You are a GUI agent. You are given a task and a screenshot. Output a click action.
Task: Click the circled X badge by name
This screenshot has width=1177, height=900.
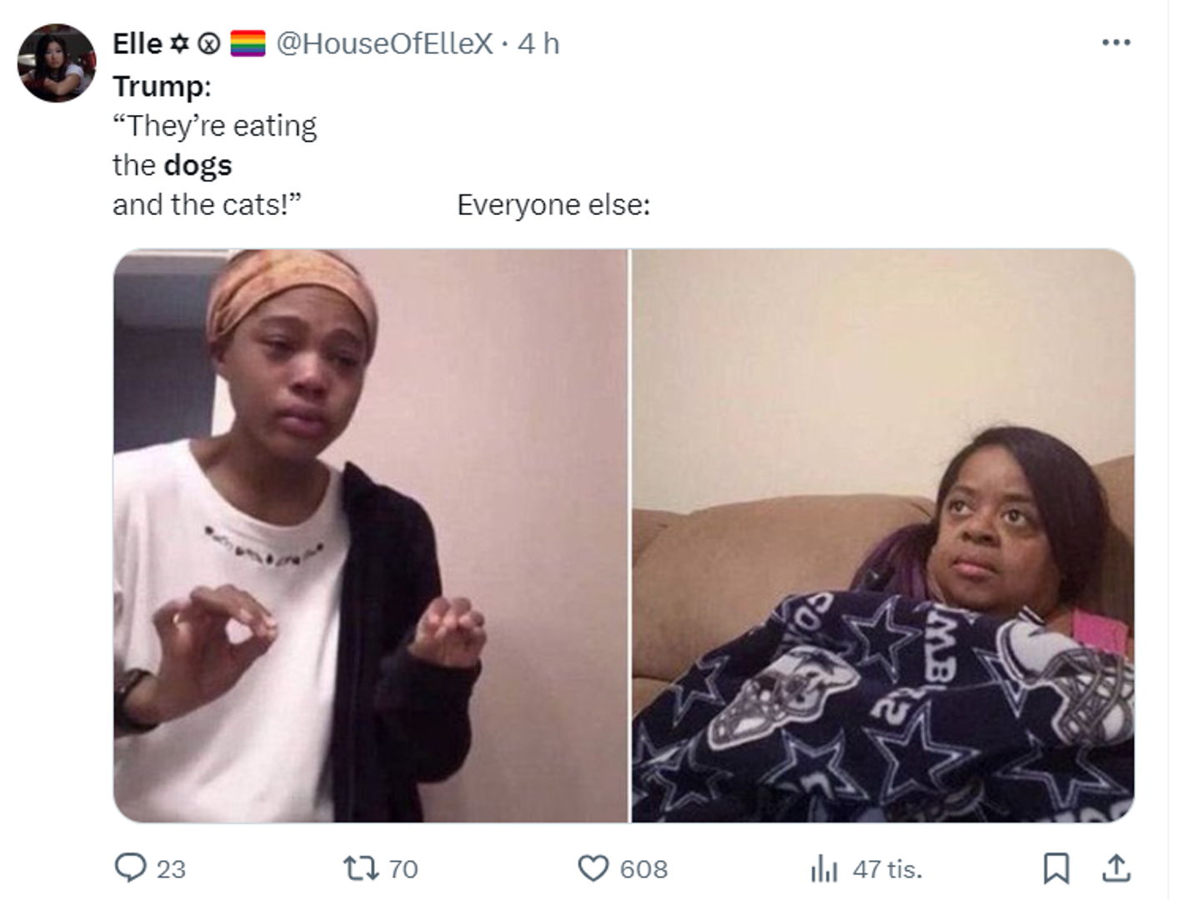point(208,43)
